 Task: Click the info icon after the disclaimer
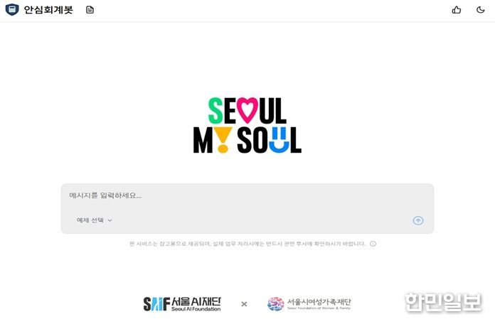(373, 244)
